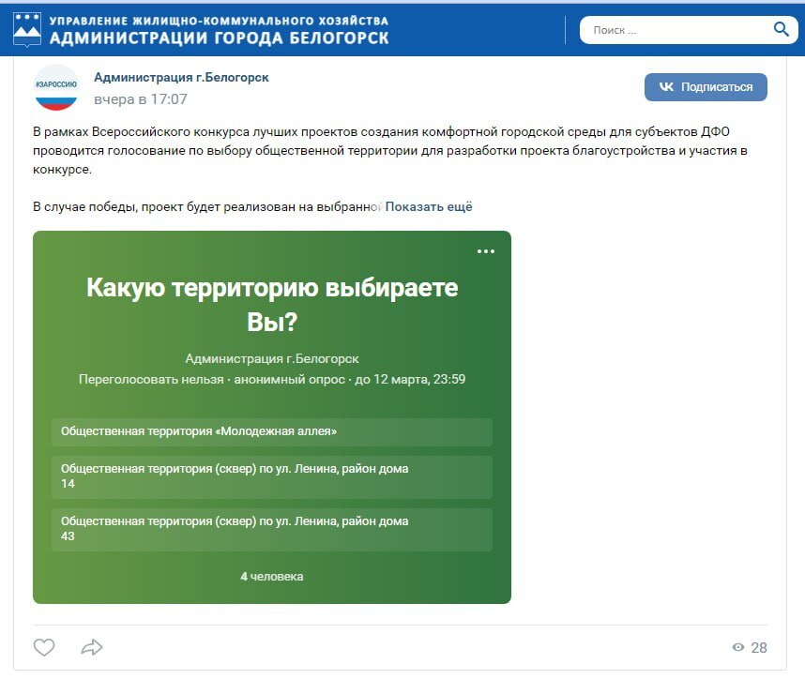
Task: Click poll title Какую территорию выбираете Вы?
Action: pos(272,305)
